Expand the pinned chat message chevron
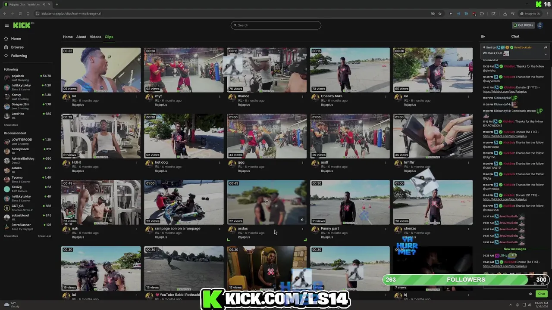This screenshot has width=552, height=310. tap(546, 54)
